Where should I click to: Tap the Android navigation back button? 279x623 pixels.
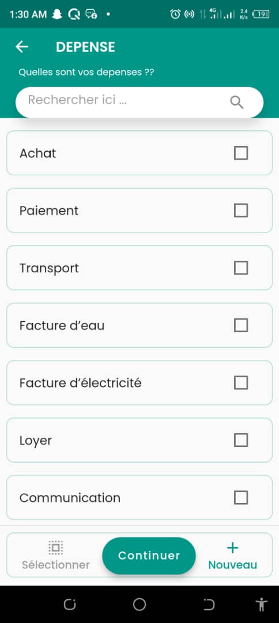[x=209, y=605]
